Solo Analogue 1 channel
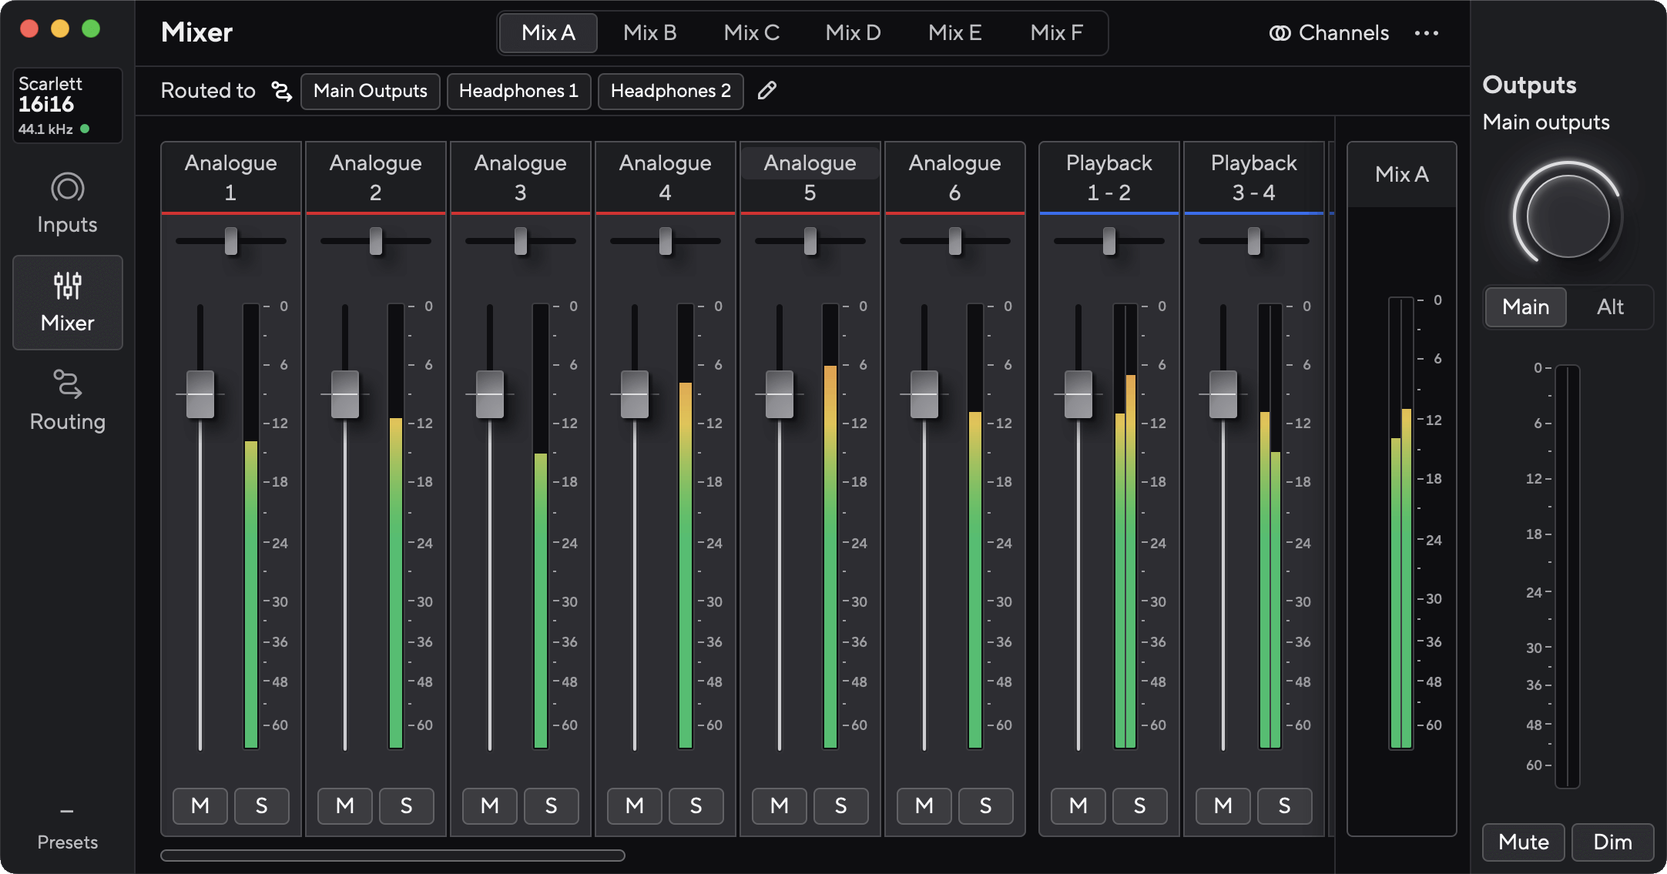 (x=262, y=806)
